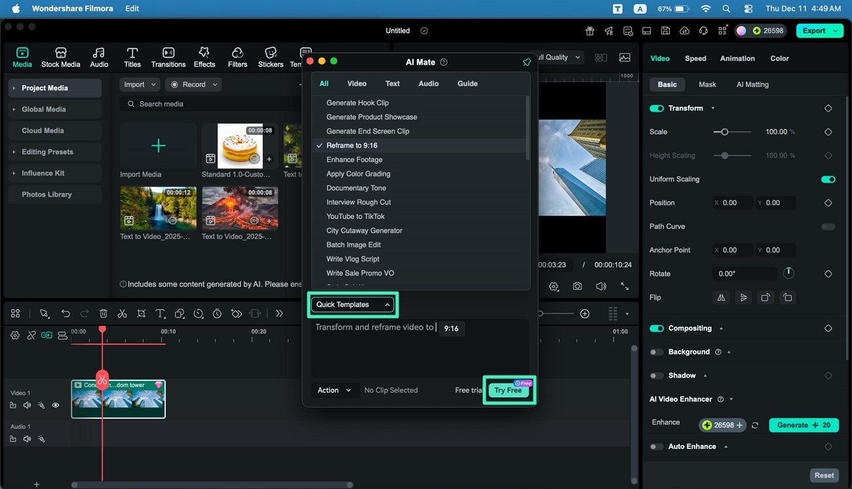The height and width of the screenshot is (489, 852).
Task: Open the Export dropdown arrow
Action: point(836,31)
